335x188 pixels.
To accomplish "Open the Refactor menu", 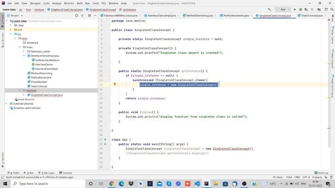I will tap(69, 3).
